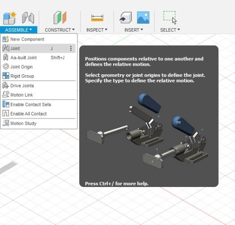Click the 'Shift+J' shortcut label
235x225 pixels.
(58, 58)
